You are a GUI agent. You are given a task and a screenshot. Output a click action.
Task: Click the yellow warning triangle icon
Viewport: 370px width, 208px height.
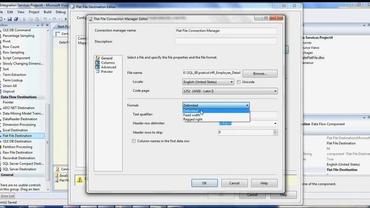80,180
